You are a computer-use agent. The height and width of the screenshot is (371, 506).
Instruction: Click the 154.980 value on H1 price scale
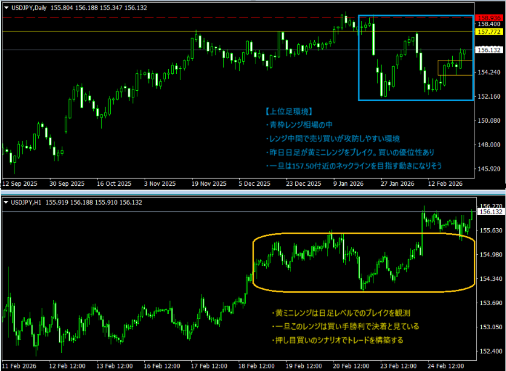(x=491, y=255)
